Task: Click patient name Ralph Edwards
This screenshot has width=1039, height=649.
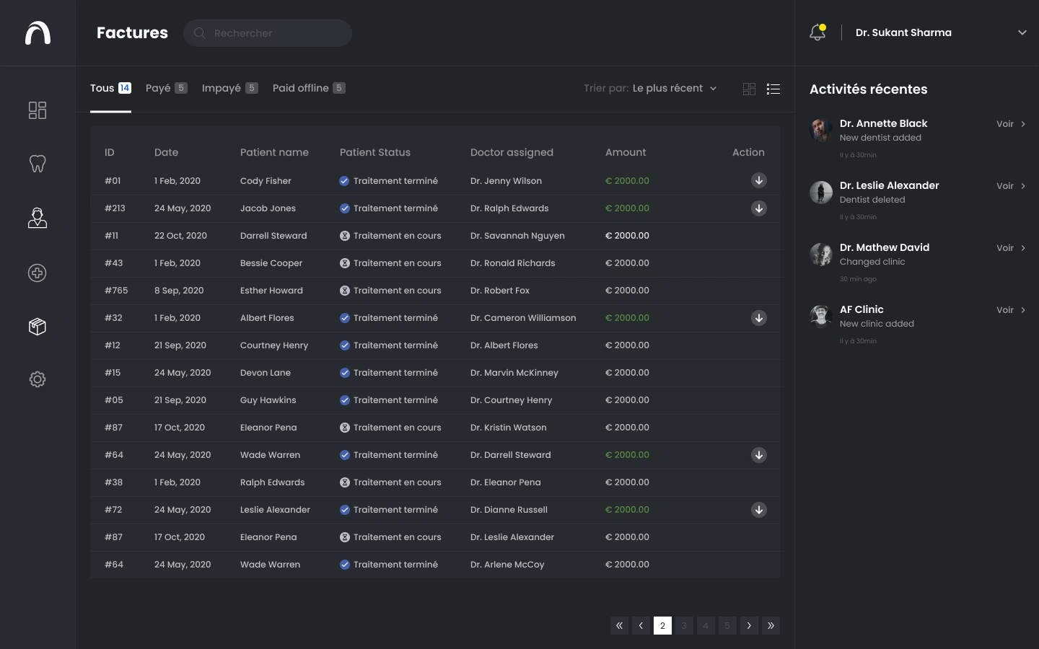Action: point(273,482)
